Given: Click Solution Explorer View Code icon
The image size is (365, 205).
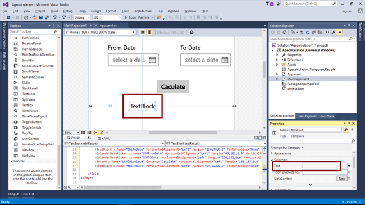Looking at the screenshot, I should 327,33.
